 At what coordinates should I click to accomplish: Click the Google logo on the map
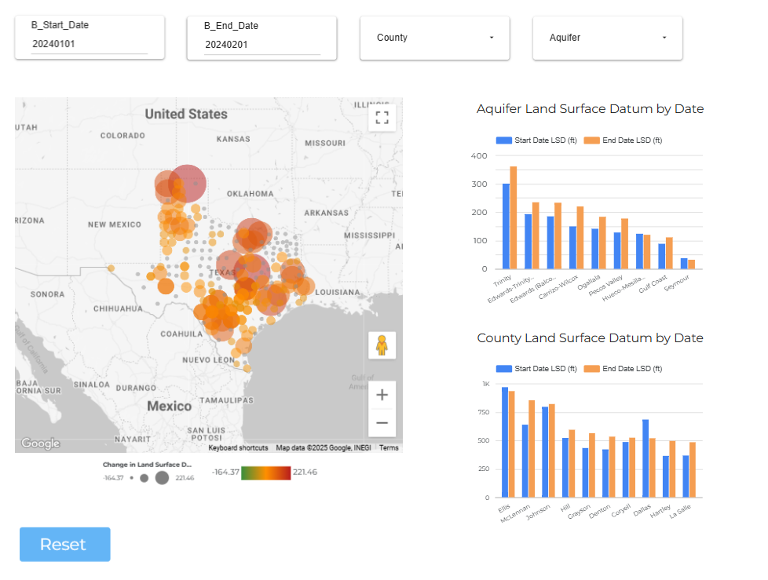click(41, 443)
